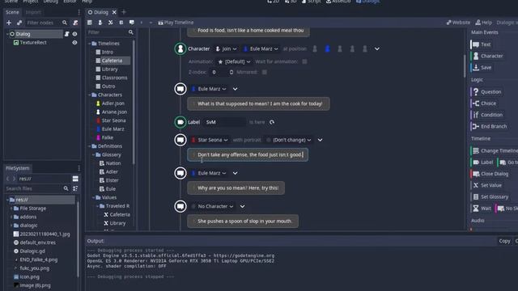
Task: Click Play Timeline button
Action: coord(176,23)
